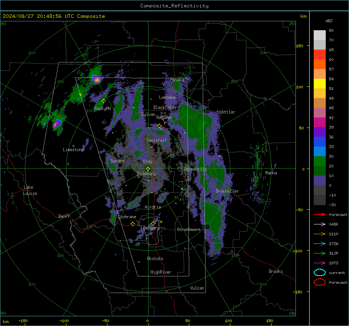
Task: Click the Olds label
Action: click(x=148, y=162)
